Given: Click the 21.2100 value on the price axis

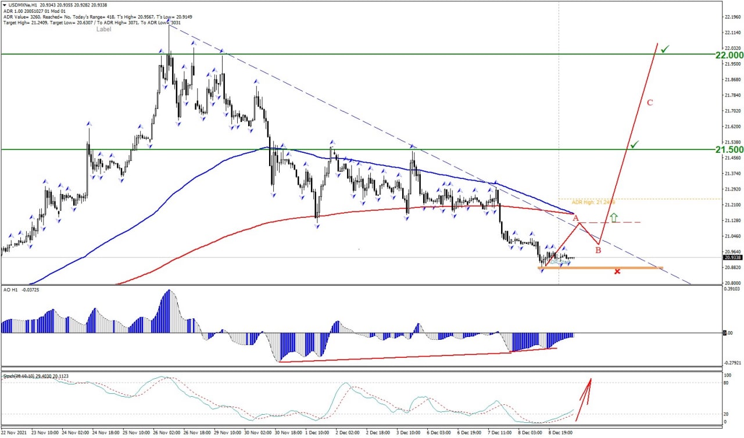Looking at the screenshot, I should pos(732,204).
